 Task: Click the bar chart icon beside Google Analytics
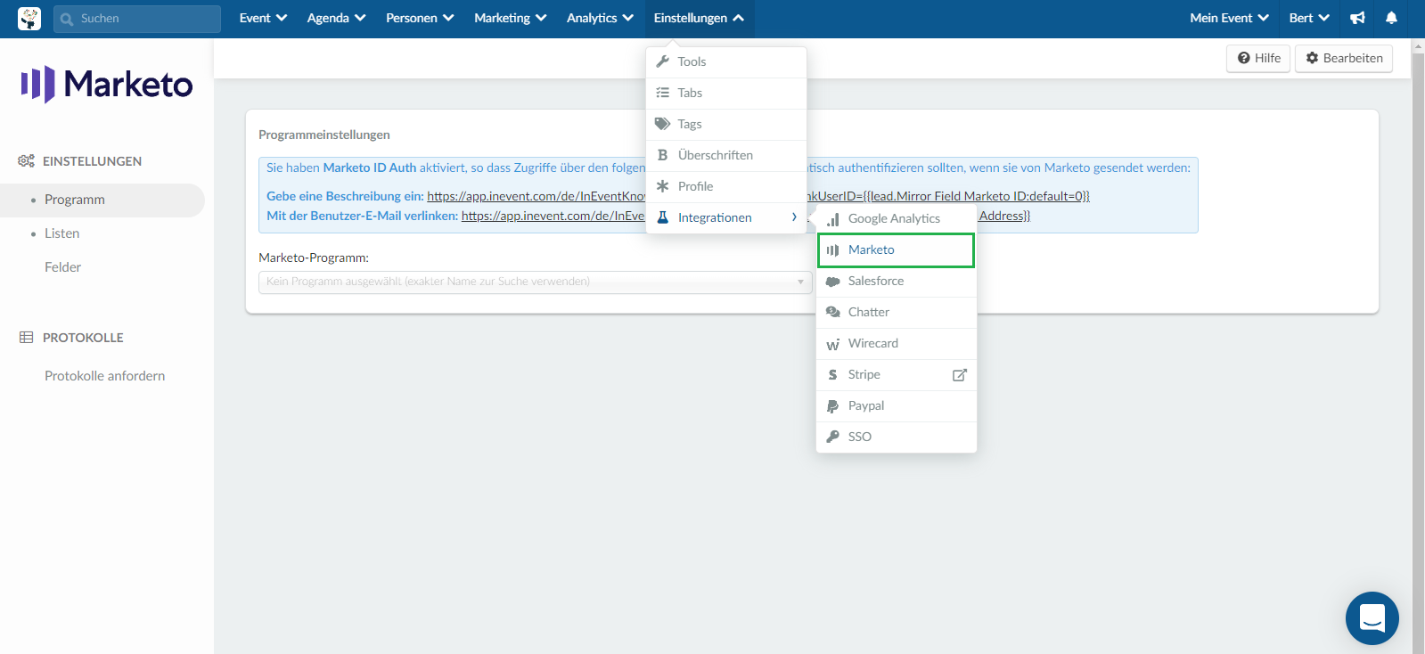tap(833, 219)
